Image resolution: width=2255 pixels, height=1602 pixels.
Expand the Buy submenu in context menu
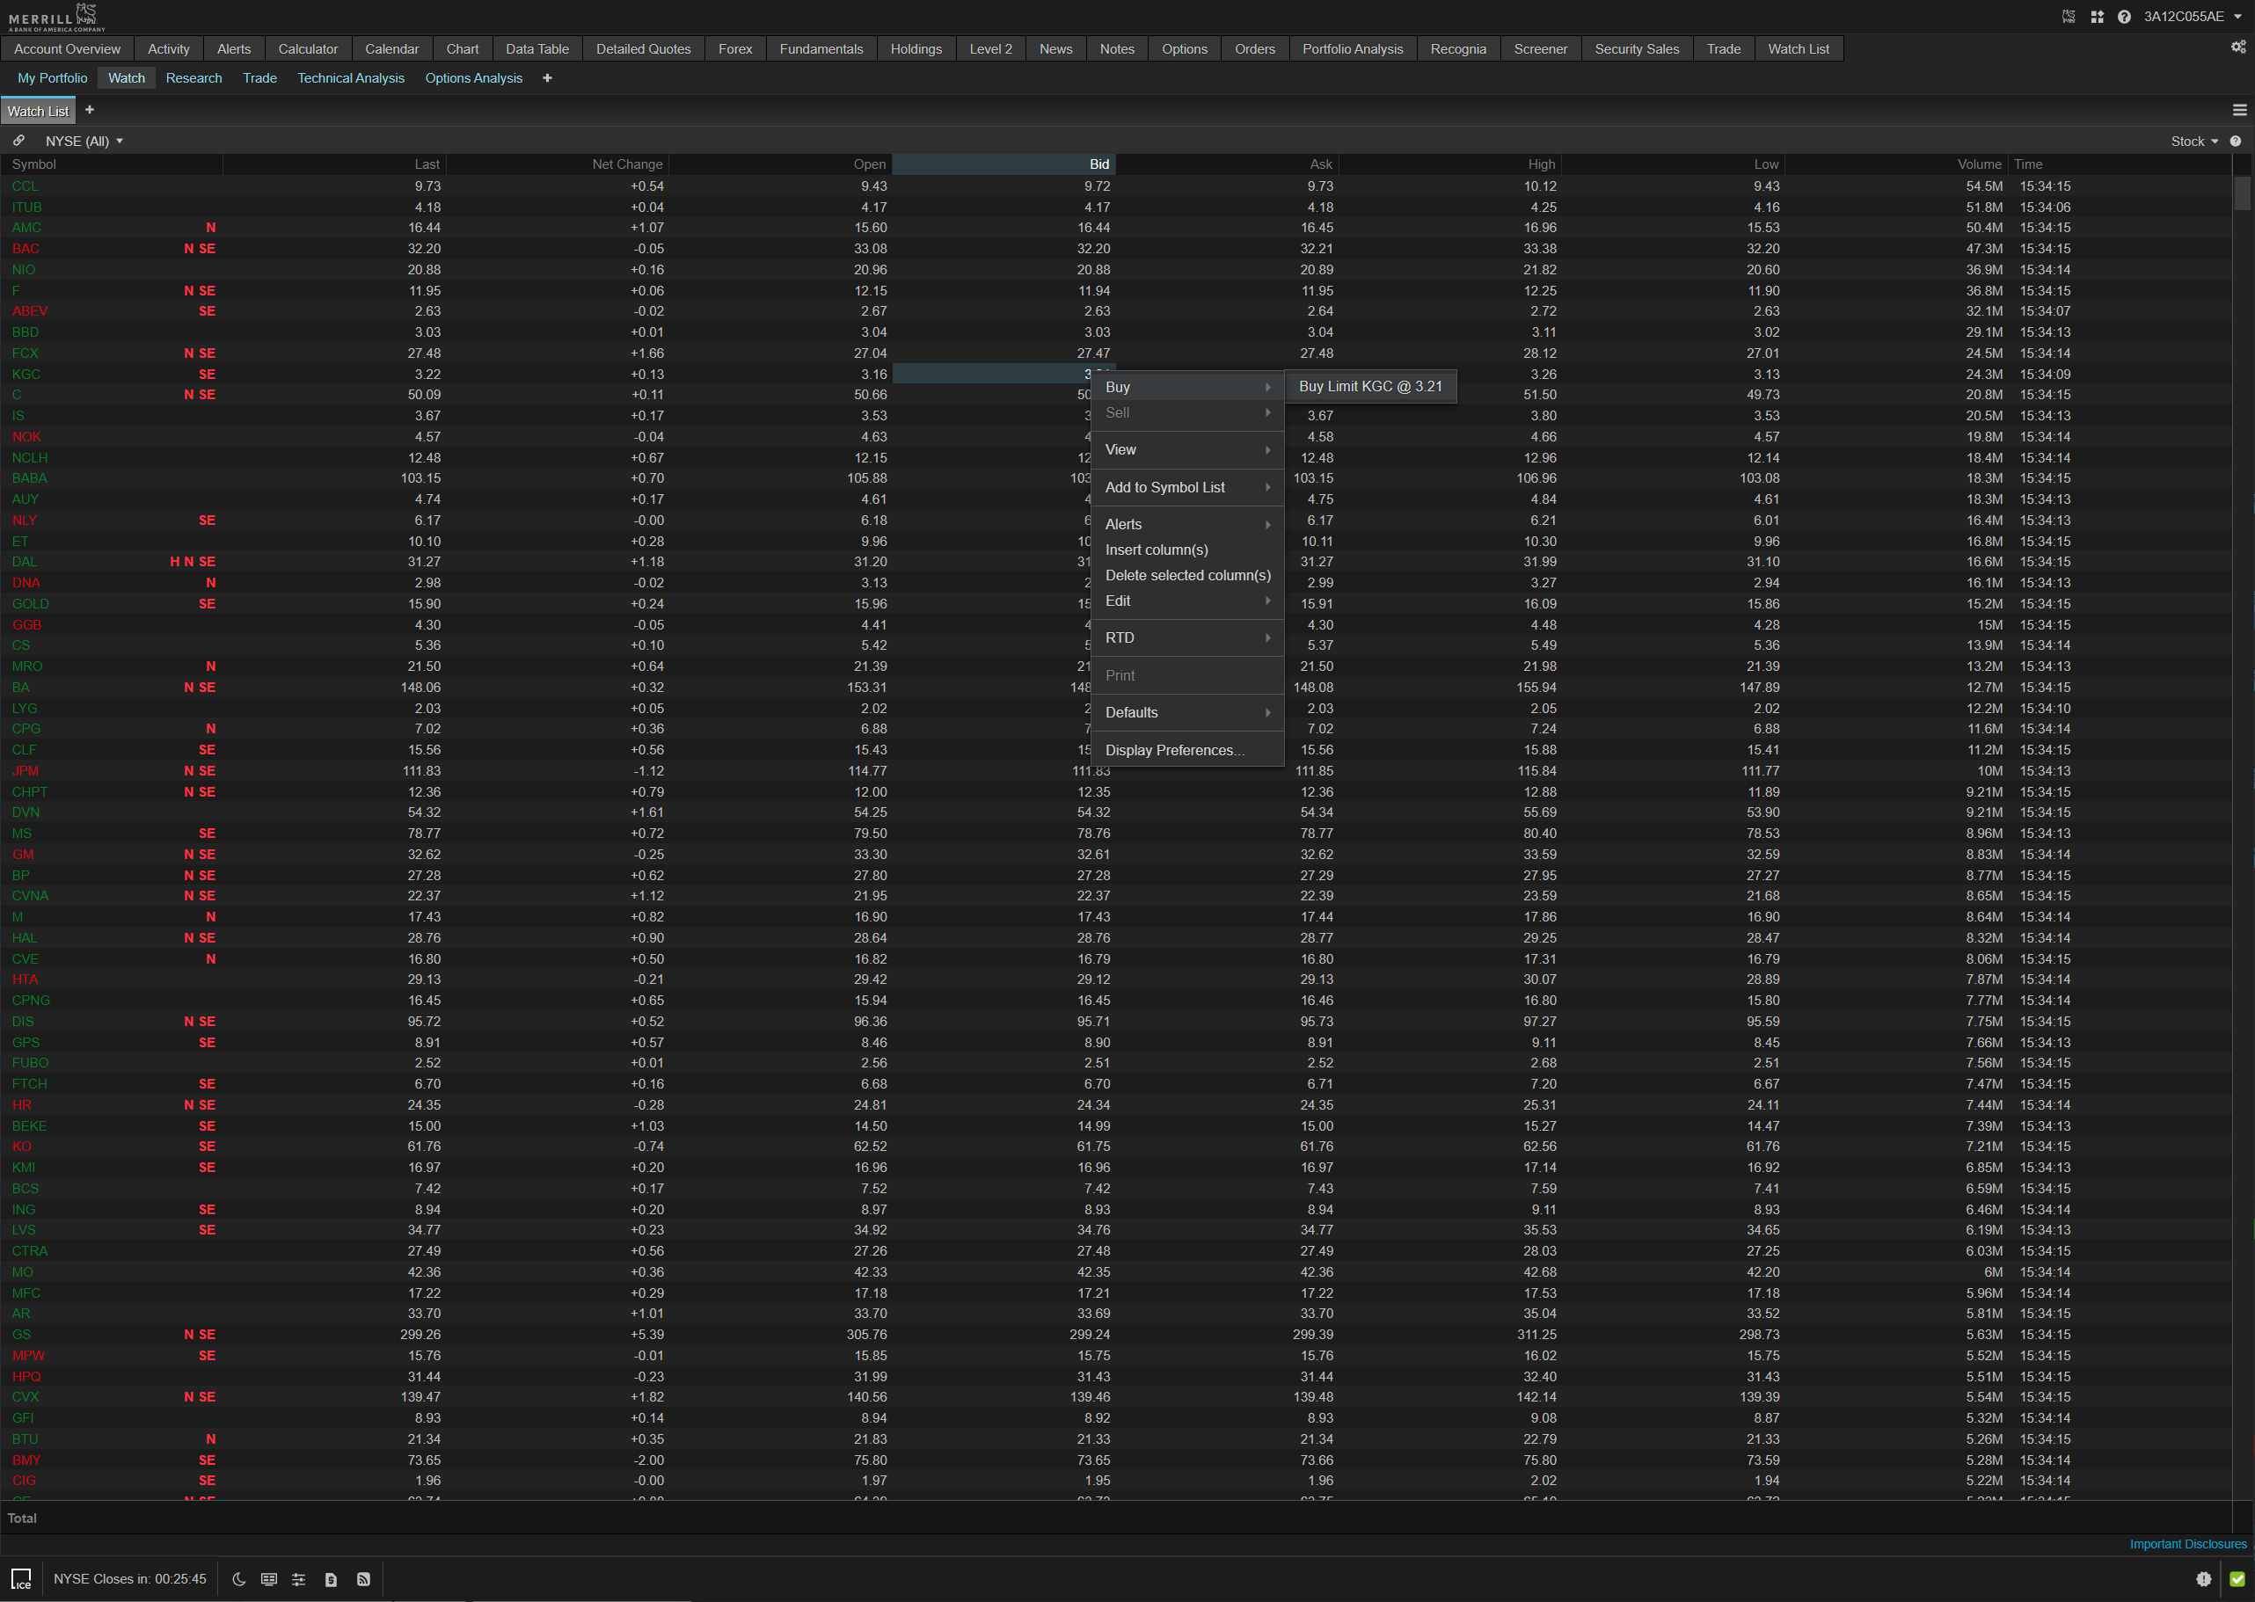pos(1187,388)
